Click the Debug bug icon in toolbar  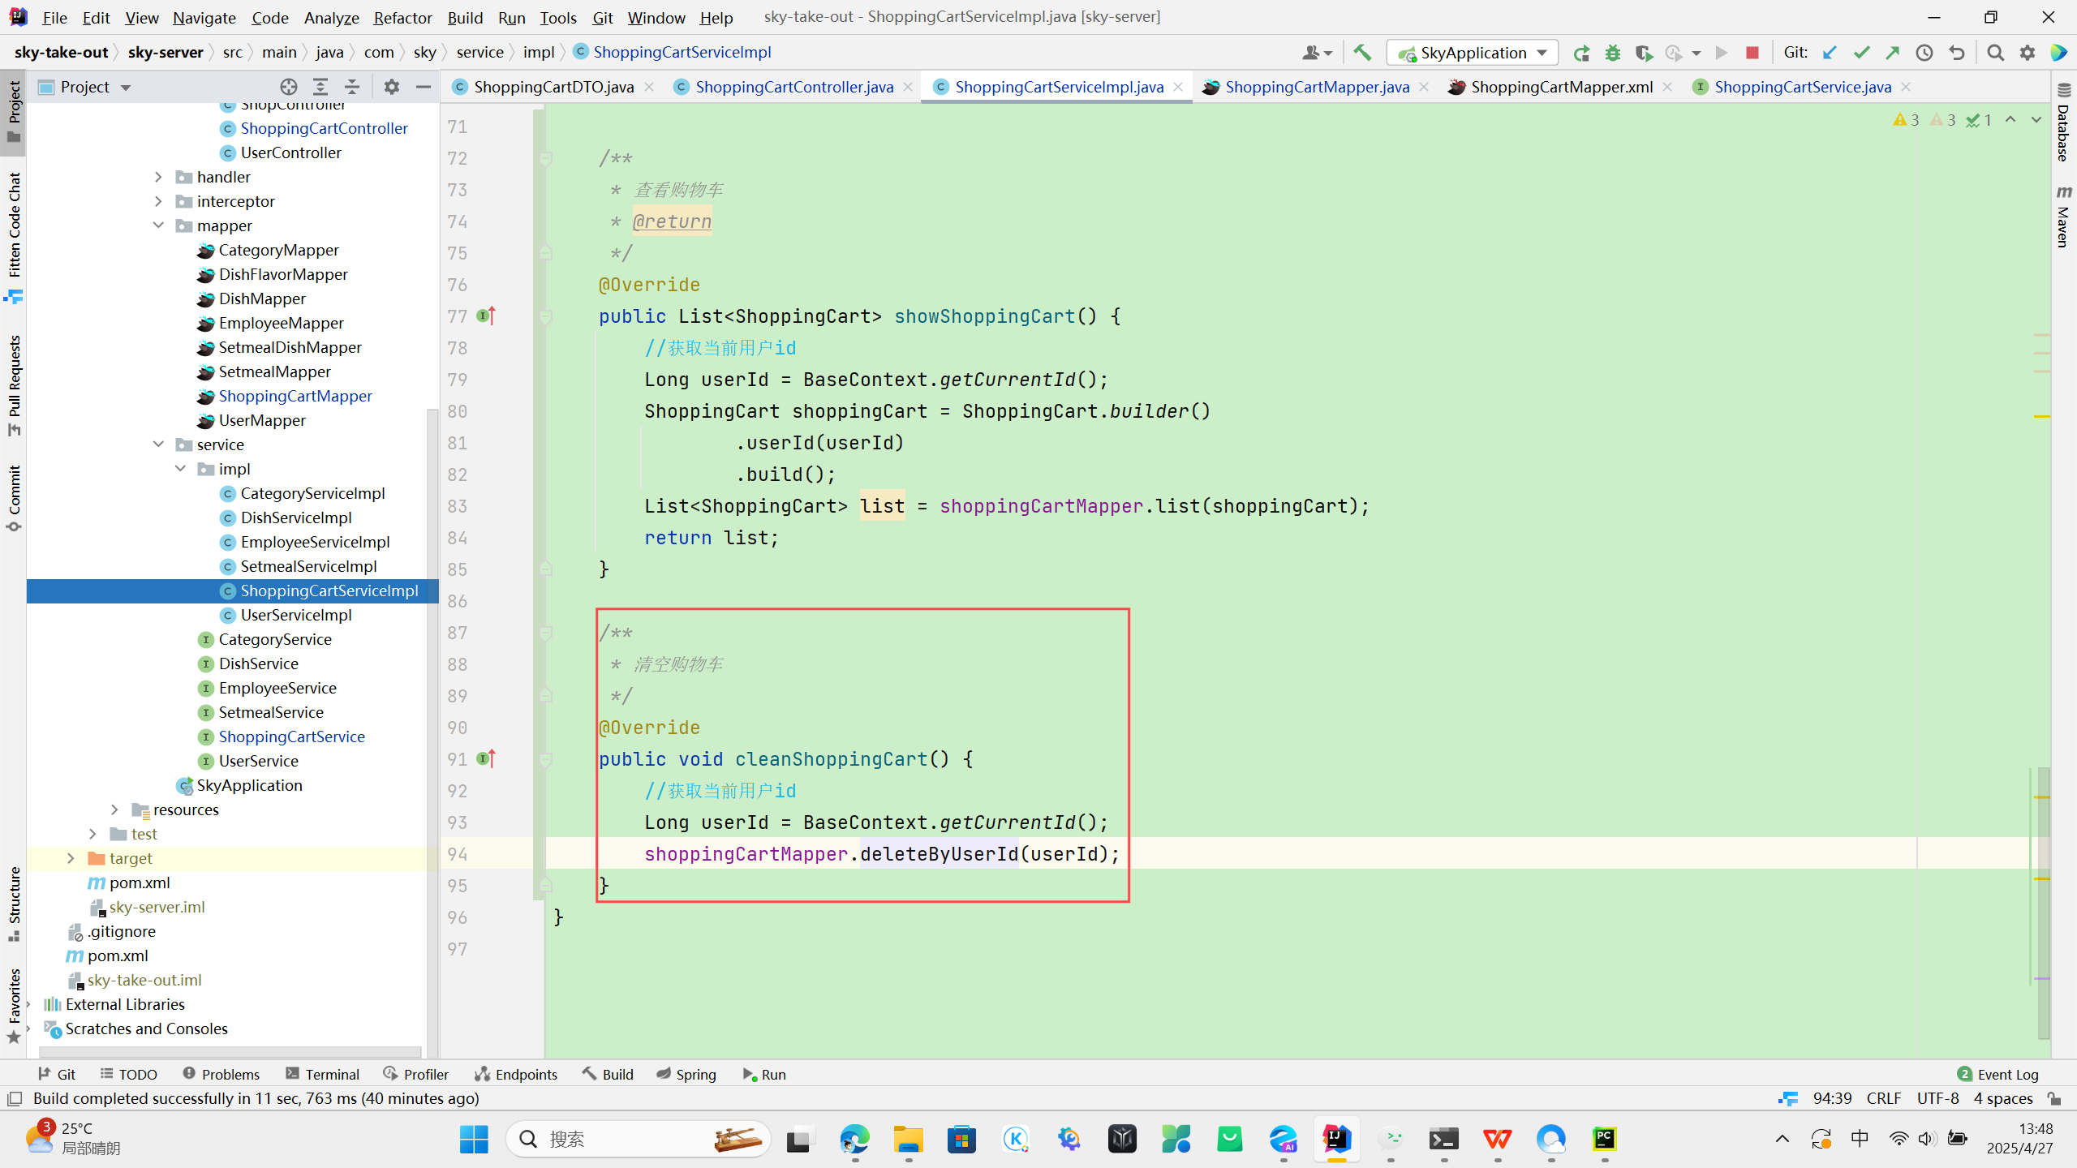(1612, 53)
